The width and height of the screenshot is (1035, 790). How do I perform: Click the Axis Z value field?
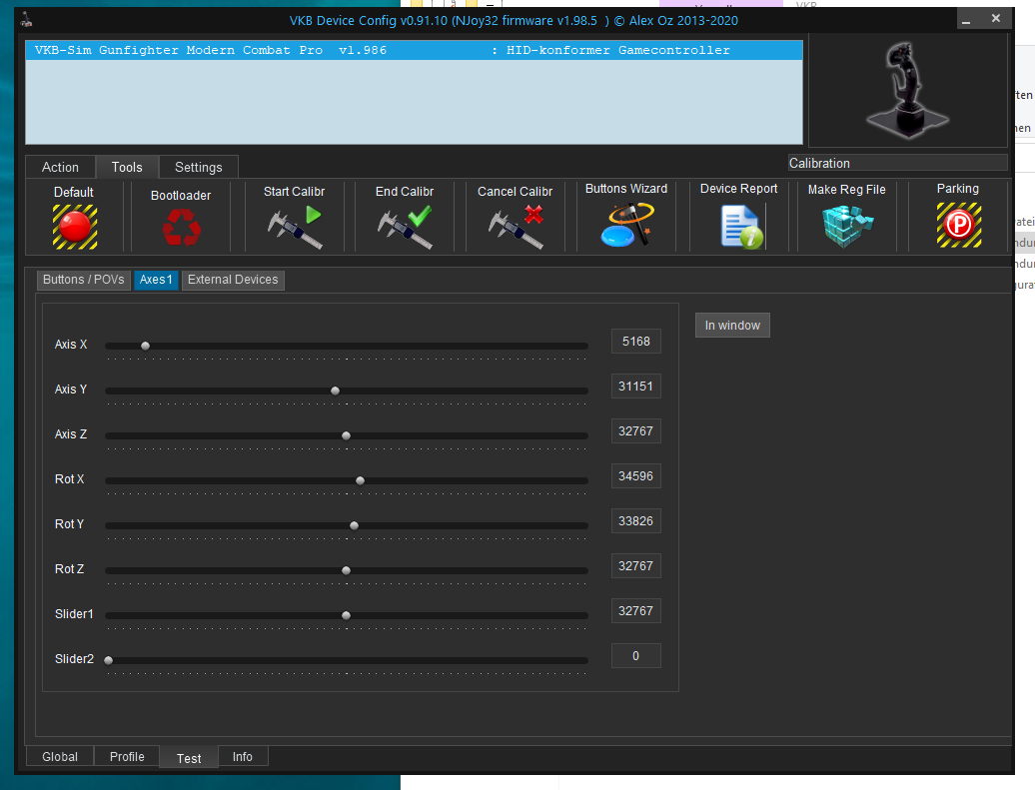click(635, 431)
